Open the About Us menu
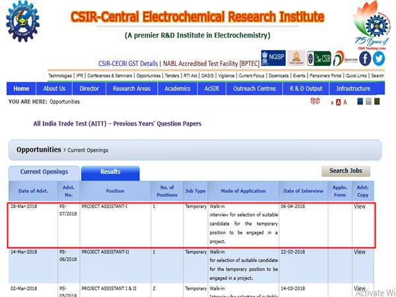Screen dimensions: 396x297 pyautogui.click(x=54, y=88)
